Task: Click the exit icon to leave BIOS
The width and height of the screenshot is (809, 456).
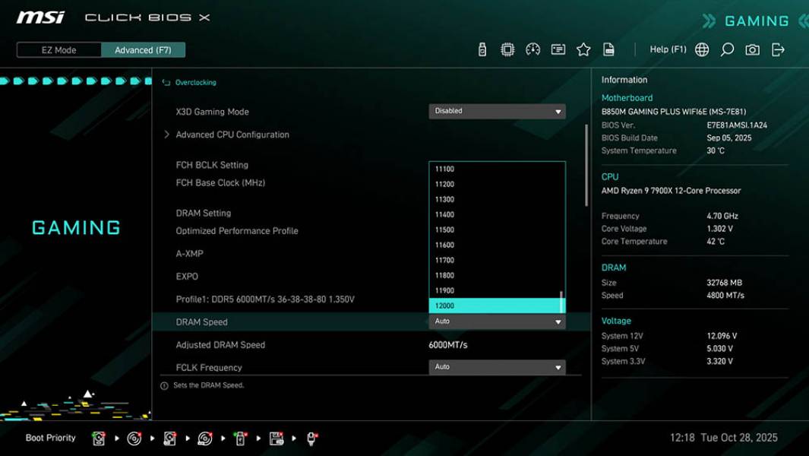Action: coord(777,49)
